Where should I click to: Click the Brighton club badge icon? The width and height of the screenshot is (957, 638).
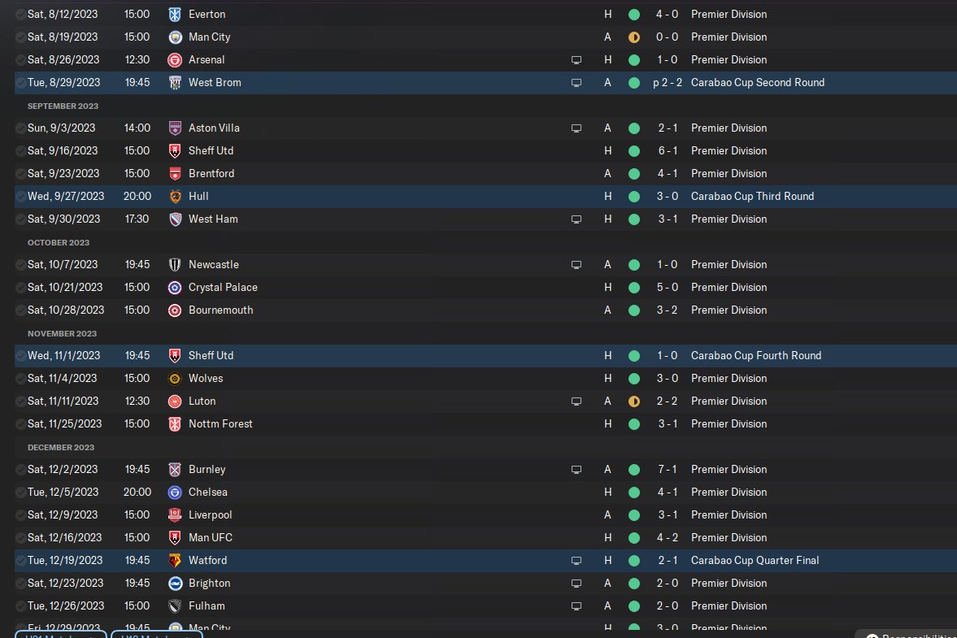[175, 583]
